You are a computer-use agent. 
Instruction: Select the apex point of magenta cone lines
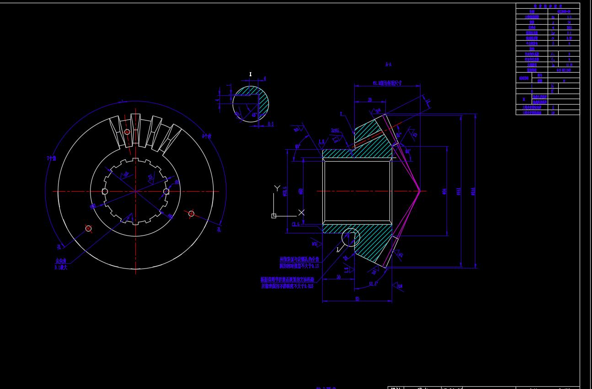(420, 191)
